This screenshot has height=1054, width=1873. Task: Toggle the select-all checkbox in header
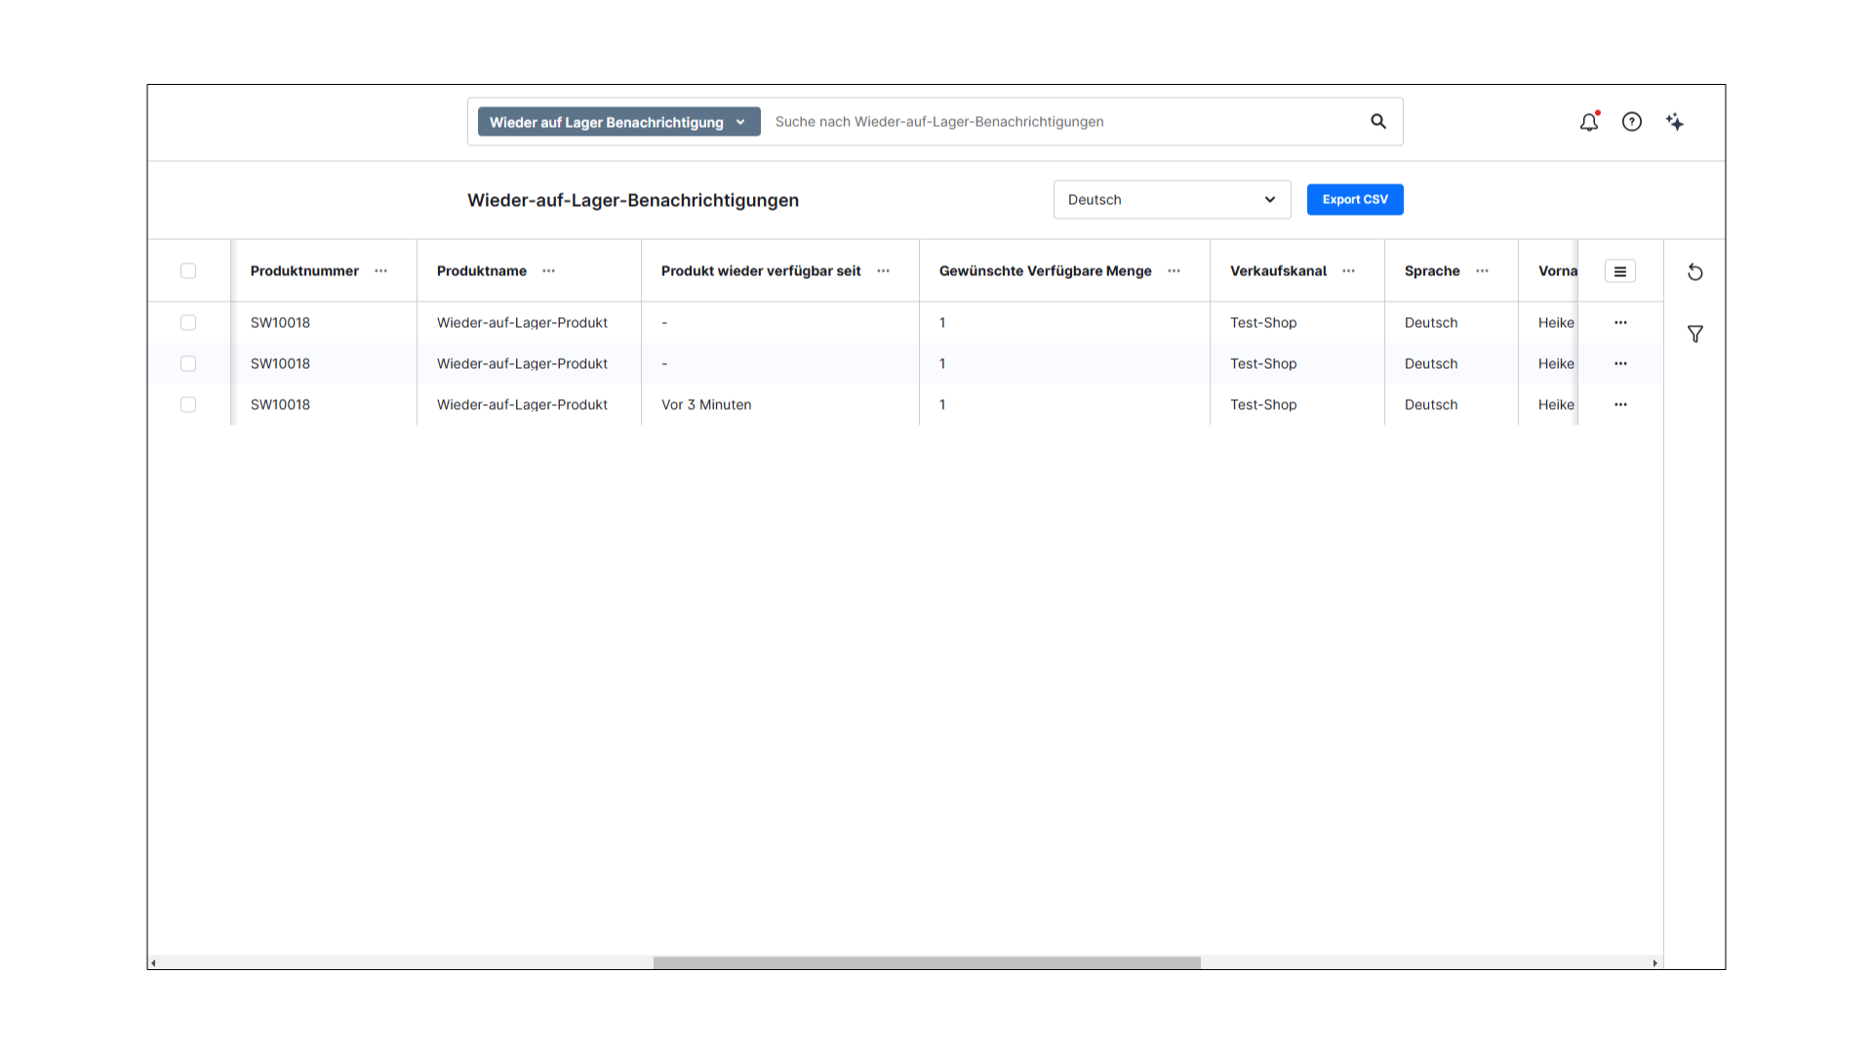pos(188,270)
